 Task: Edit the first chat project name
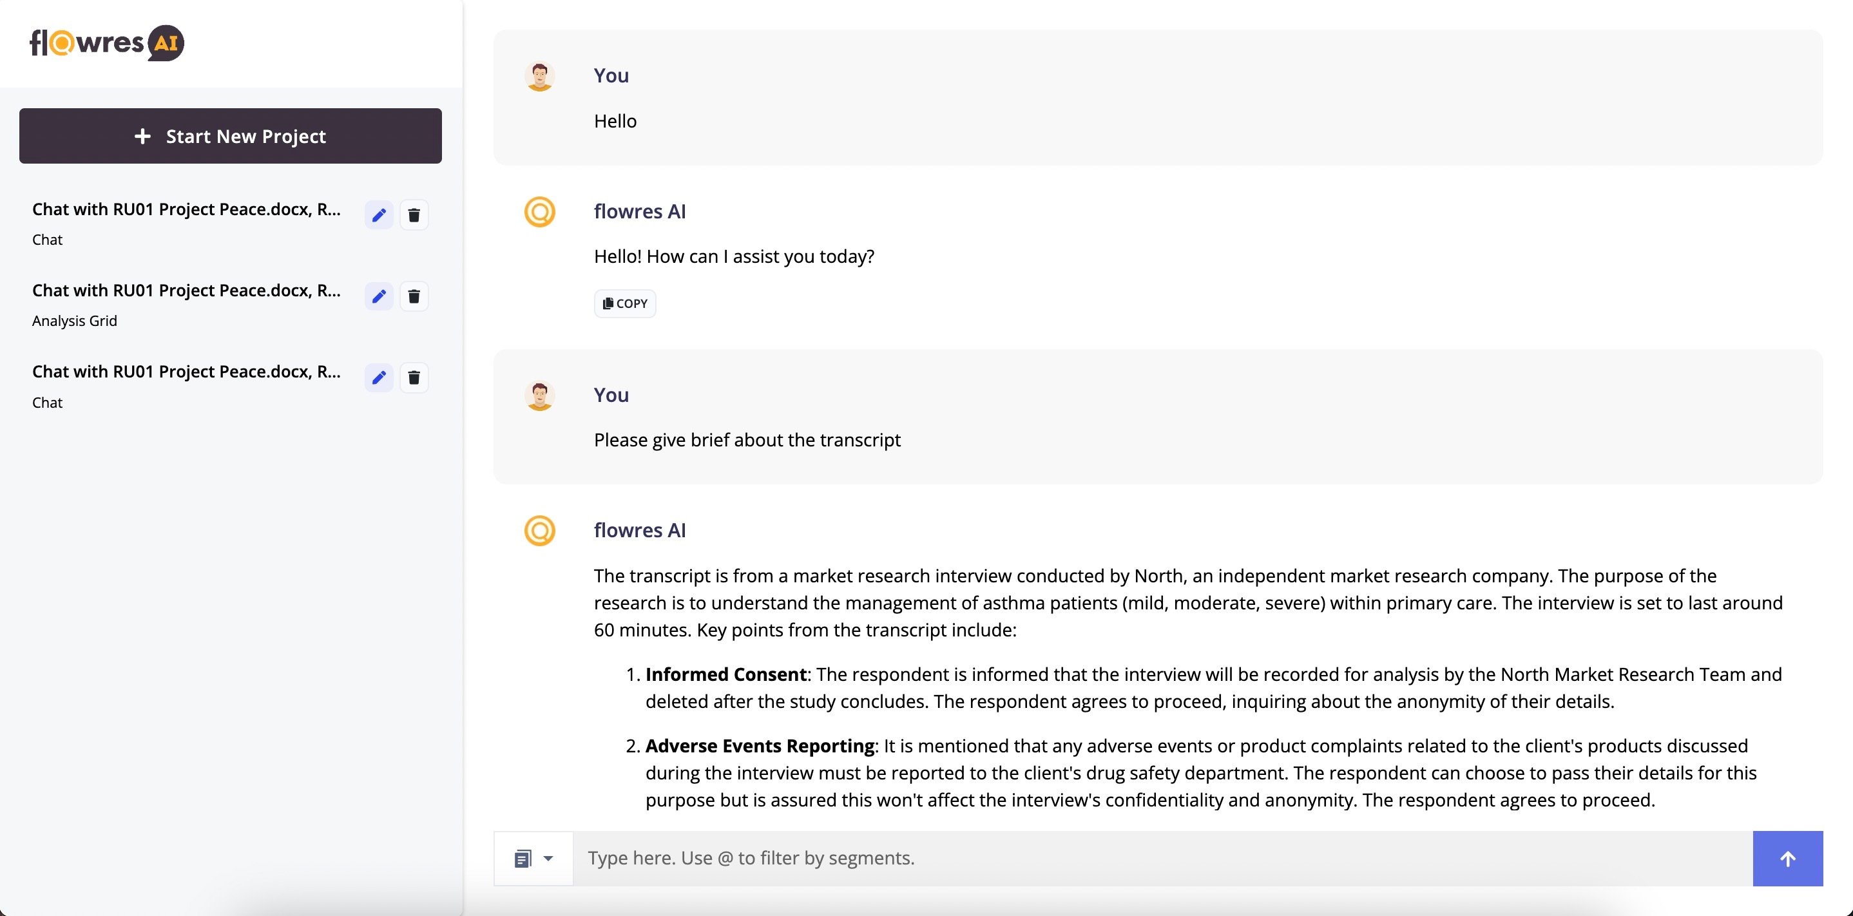click(379, 215)
